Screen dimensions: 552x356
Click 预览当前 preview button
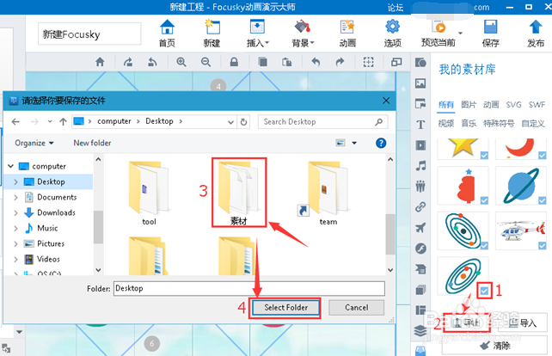coord(439,33)
